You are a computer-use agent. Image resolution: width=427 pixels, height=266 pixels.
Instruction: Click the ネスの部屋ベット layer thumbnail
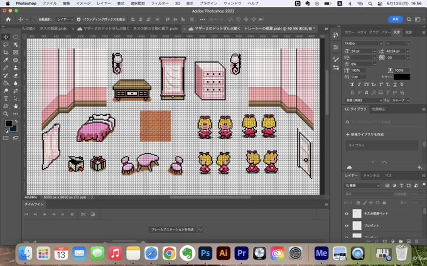pyautogui.click(x=357, y=213)
